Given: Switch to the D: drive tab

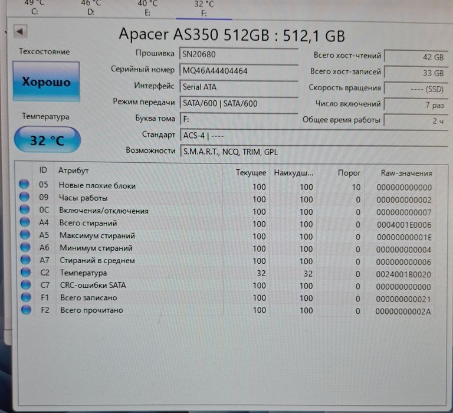Looking at the screenshot, I should [91, 8].
